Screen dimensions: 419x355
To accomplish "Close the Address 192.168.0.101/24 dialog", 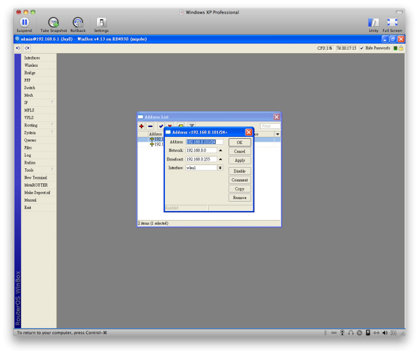I will click(x=249, y=132).
